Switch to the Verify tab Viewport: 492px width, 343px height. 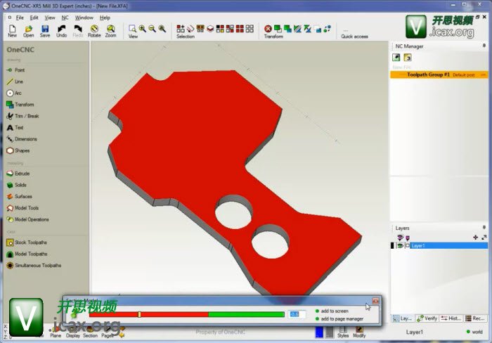(x=427, y=318)
